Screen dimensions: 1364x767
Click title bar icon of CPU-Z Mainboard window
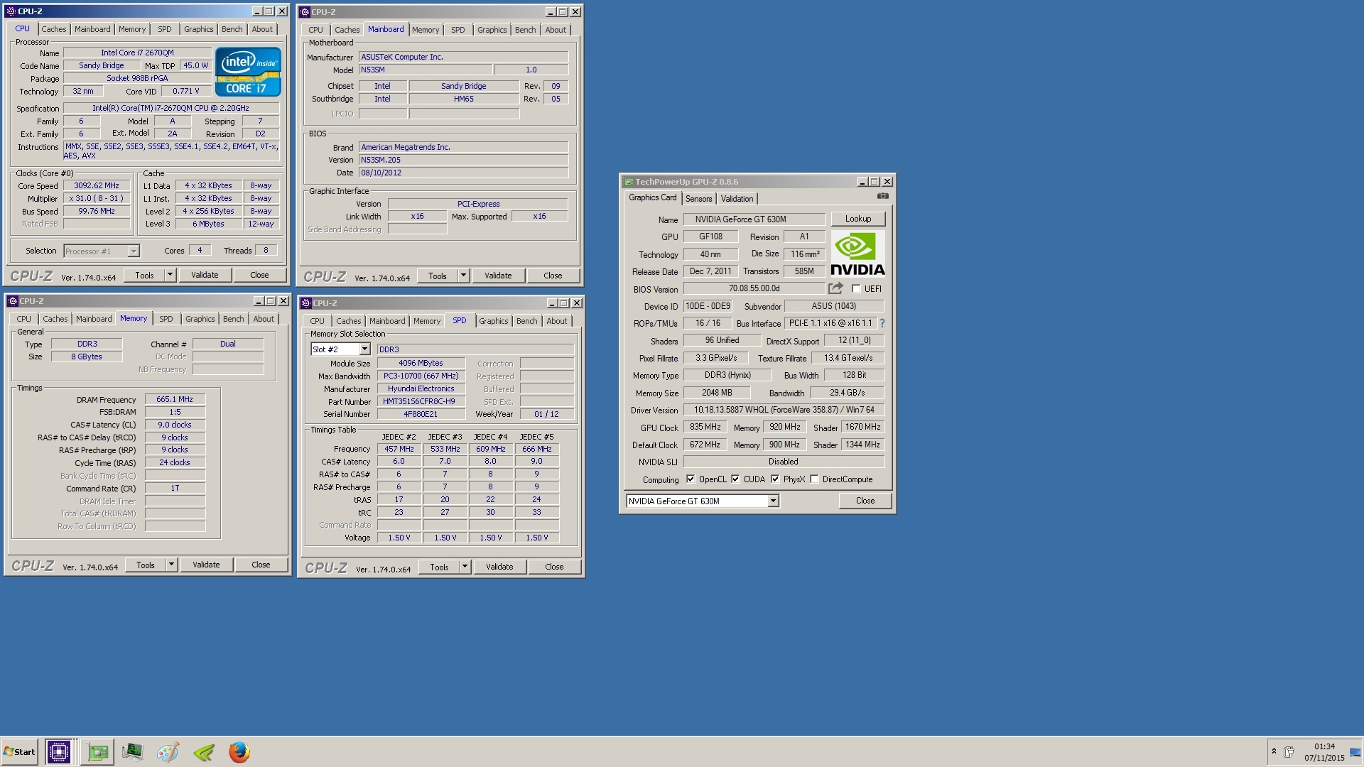pos(305,12)
